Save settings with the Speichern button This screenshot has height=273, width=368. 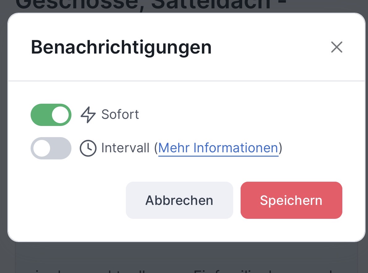coord(291,200)
